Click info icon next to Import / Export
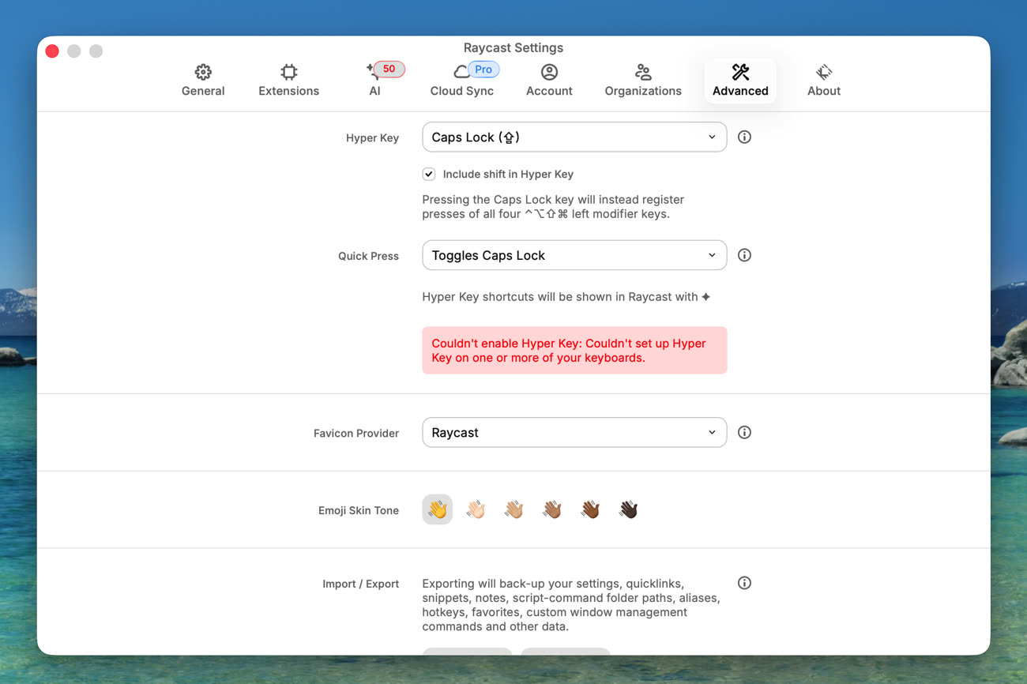The image size is (1027, 684). [x=744, y=583]
